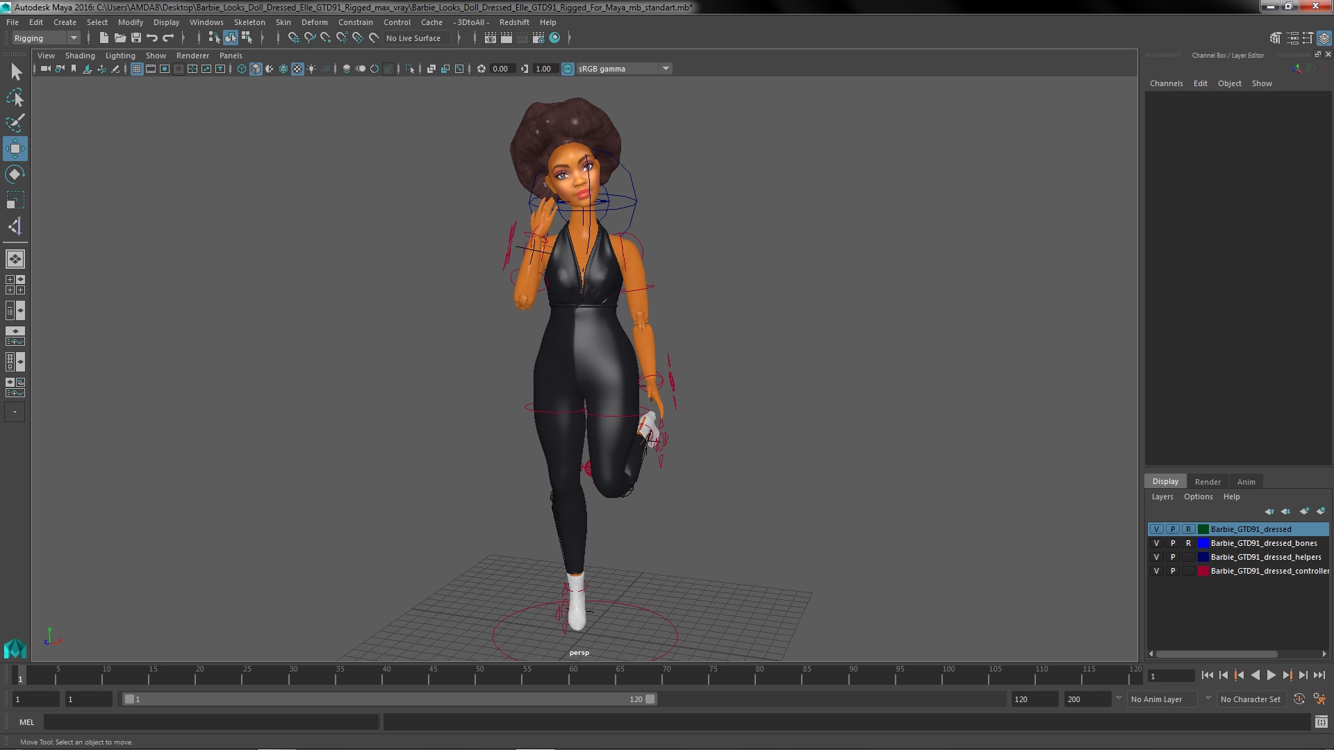Create a new scene icon

click(104, 37)
